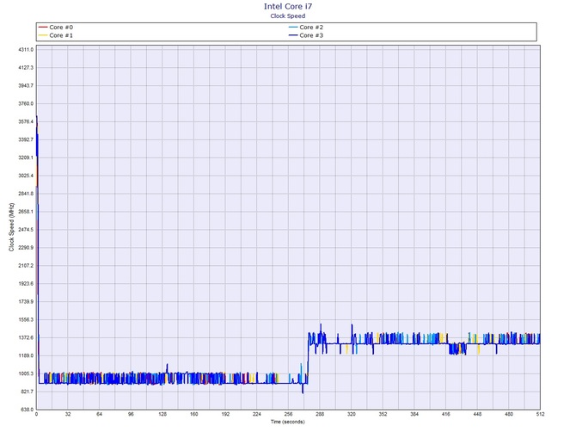576x432 pixels.
Task: Click the Core #3 legend entry
Action: (x=306, y=35)
